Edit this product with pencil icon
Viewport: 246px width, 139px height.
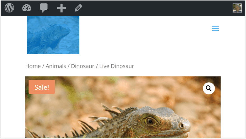tap(79, 8)
